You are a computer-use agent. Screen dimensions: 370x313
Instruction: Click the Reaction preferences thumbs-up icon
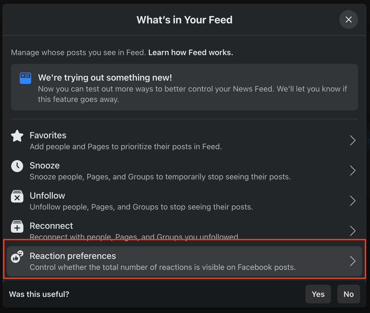pyautogui.click(x=17, y=257)
